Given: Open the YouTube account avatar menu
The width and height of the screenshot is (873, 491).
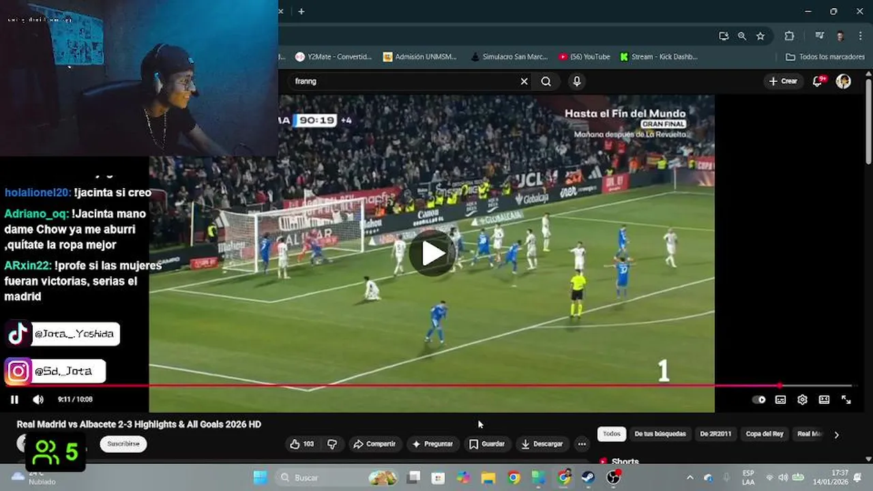Looking at the screenshot, I should pos(844,81).
